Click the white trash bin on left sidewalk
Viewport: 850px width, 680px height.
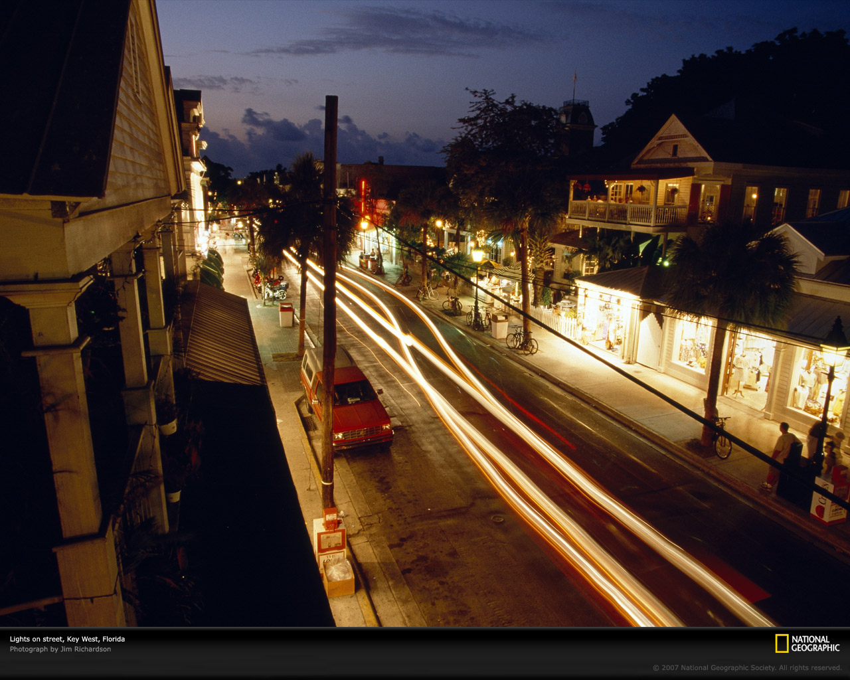(286, 315)
